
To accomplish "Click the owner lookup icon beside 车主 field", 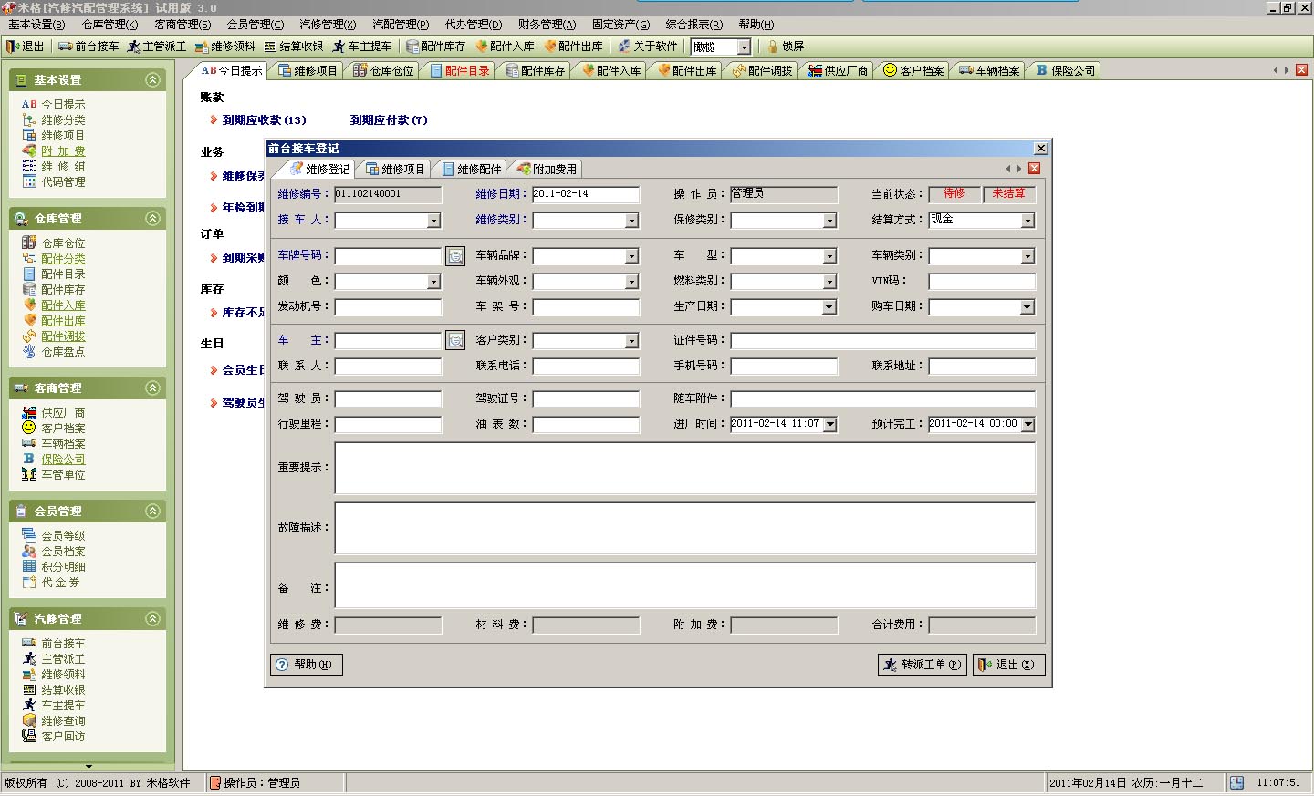I will [455, 340].
